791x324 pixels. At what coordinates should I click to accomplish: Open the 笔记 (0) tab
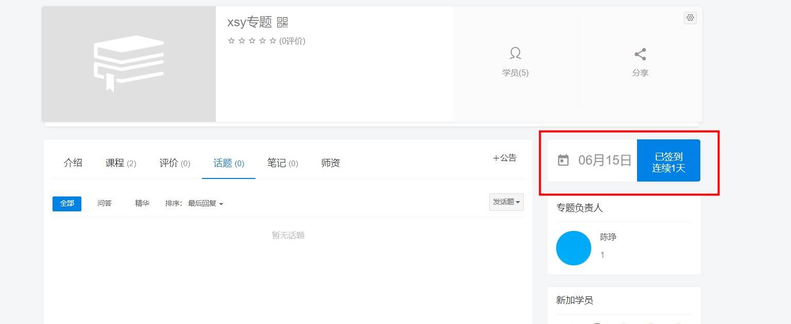pyautogui.click(x=283, y=163)
